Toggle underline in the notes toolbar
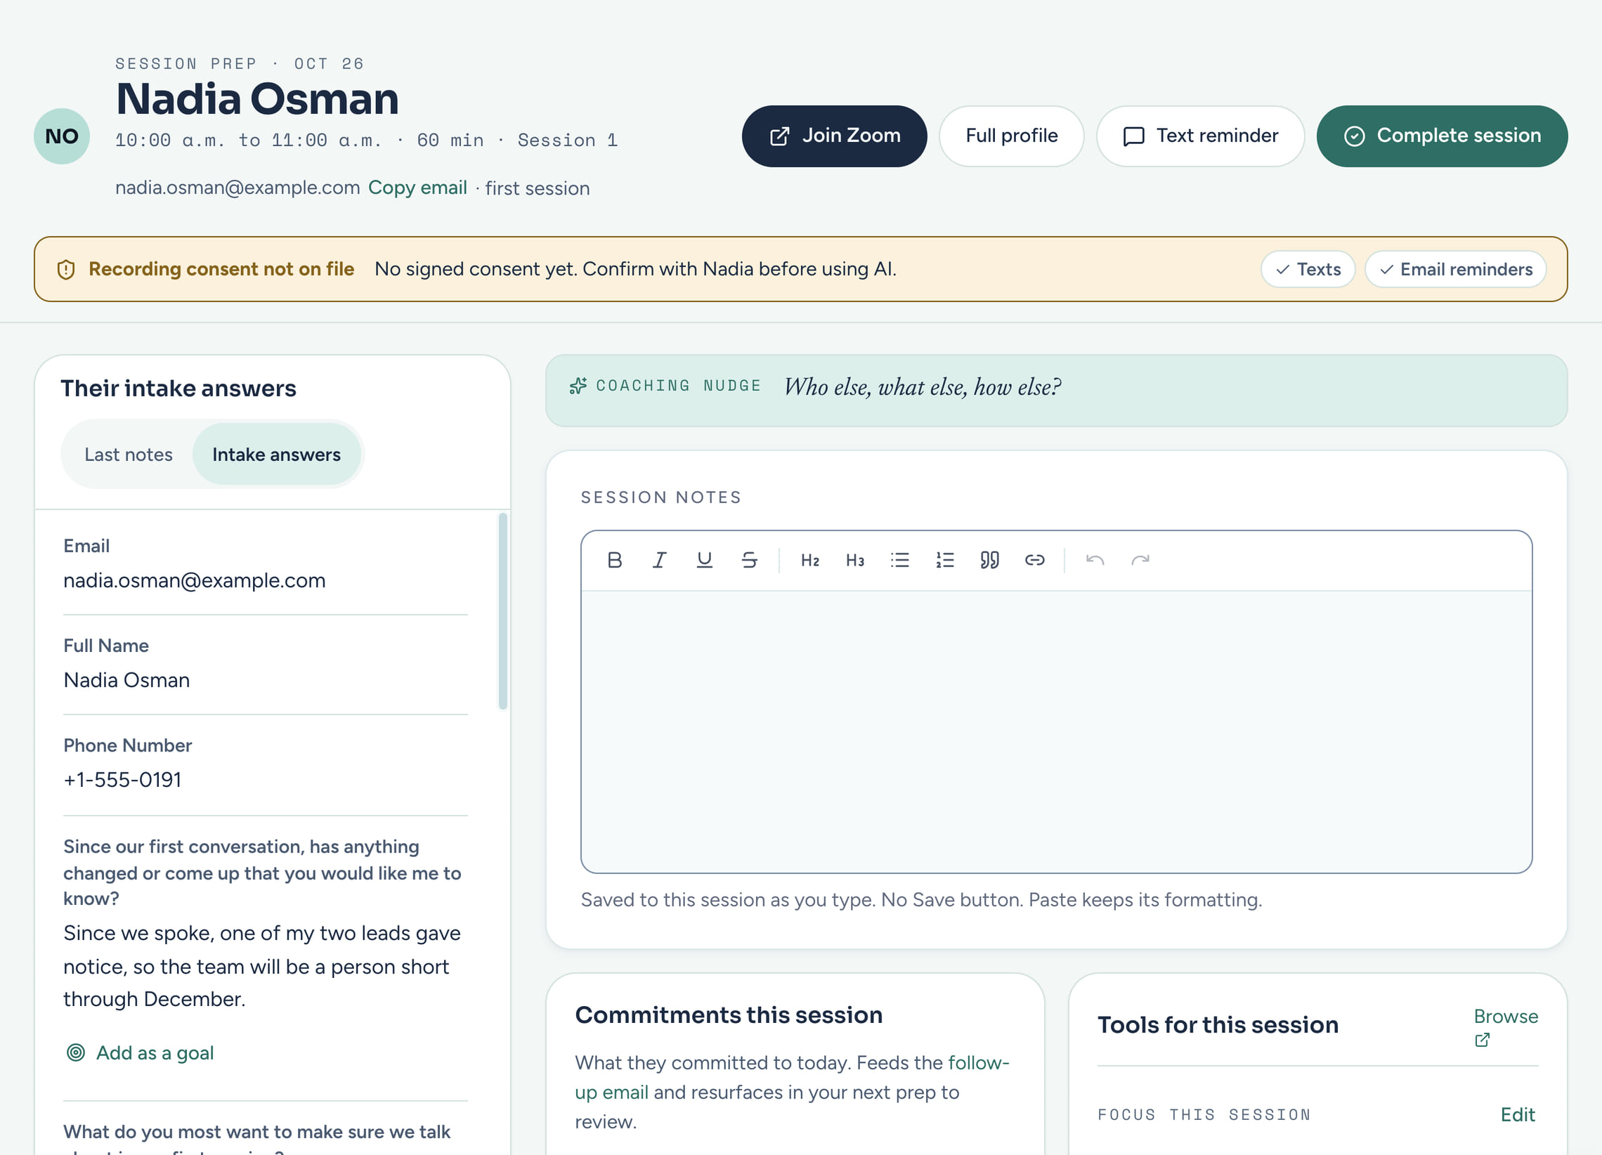This screenshot has width=1602, height=1155. [704, 560]
